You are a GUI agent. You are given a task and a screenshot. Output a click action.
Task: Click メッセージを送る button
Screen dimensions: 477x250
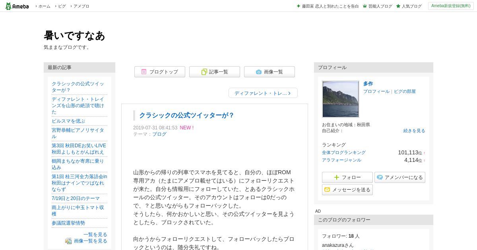click(347, 190)
